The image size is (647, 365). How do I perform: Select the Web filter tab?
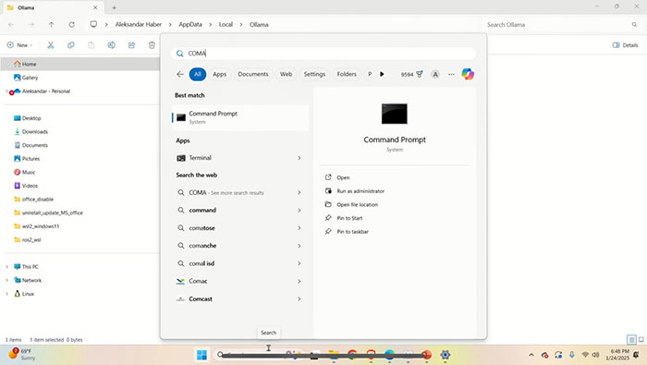coord(286,74)
